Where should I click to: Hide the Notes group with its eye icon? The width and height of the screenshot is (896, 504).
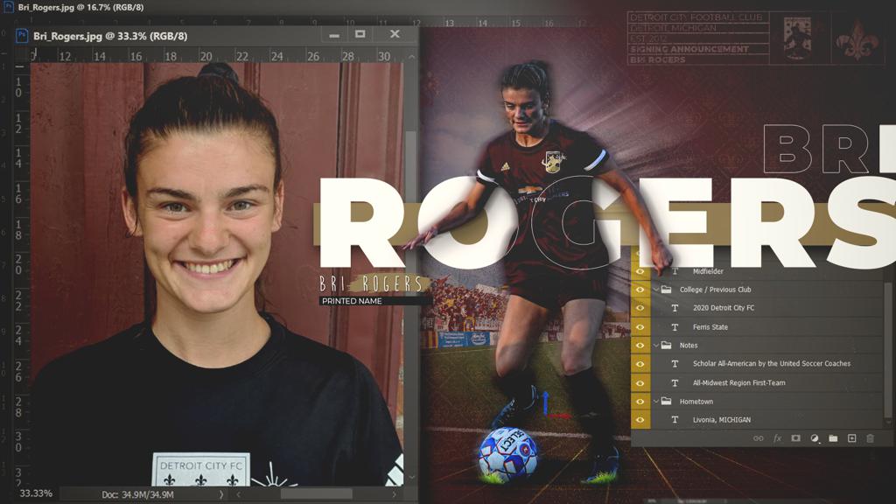pos(640,345)
